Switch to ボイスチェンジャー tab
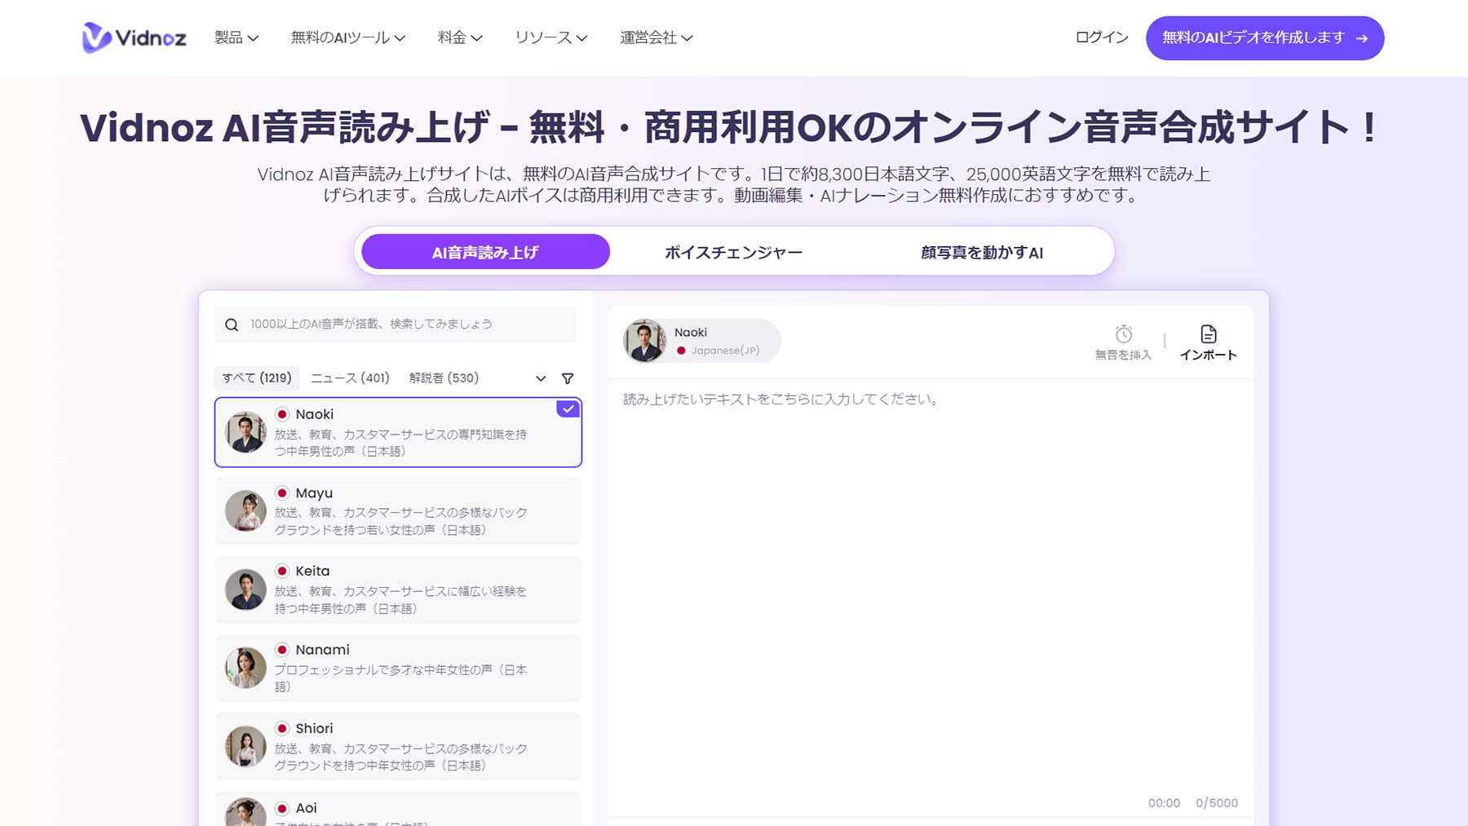 click(x=733, y=252)
